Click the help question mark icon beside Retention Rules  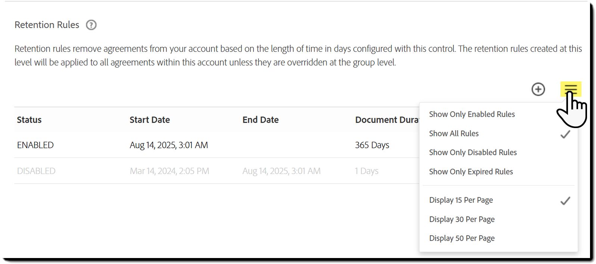tap(91, 25)
